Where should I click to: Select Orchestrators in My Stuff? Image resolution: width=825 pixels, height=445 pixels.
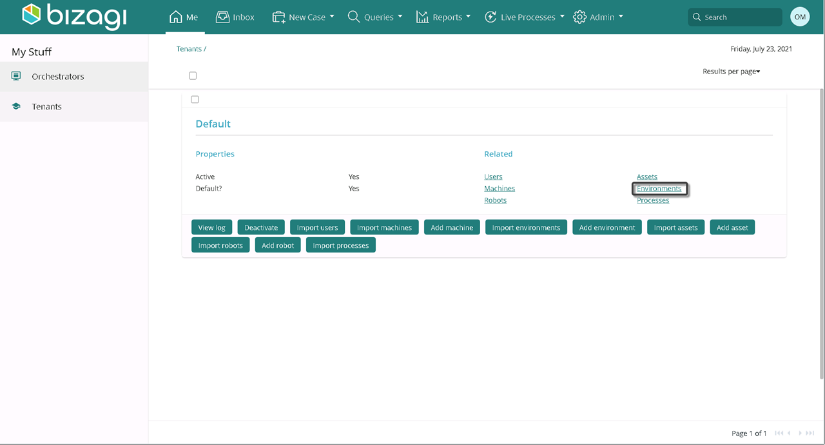click(x=74, y=77)
